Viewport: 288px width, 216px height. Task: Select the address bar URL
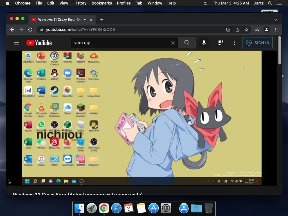pyautogui.click(x=80, y=30)
